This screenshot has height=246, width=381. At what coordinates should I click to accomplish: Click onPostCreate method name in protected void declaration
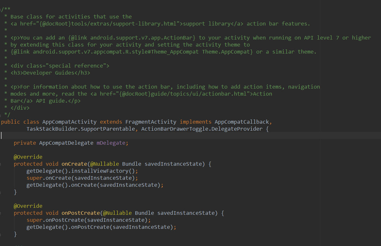[x=81, y=213]
